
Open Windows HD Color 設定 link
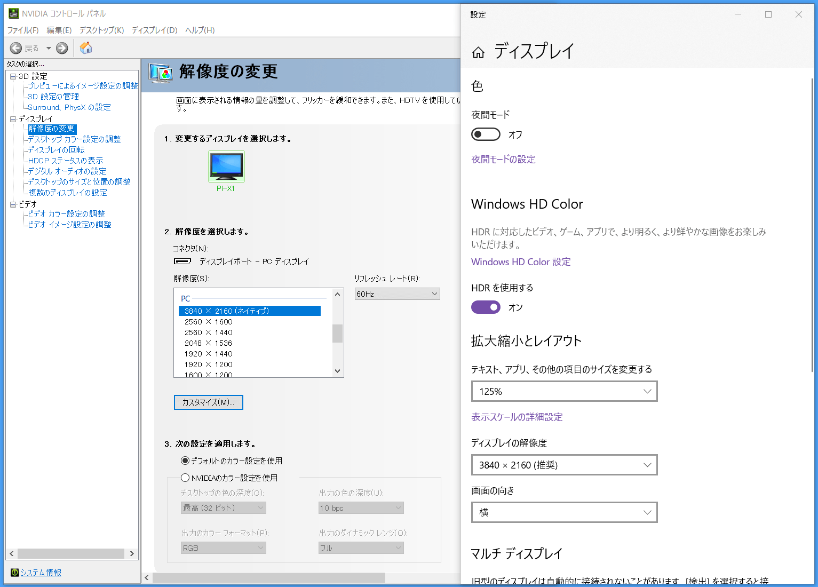pos(521,262)
